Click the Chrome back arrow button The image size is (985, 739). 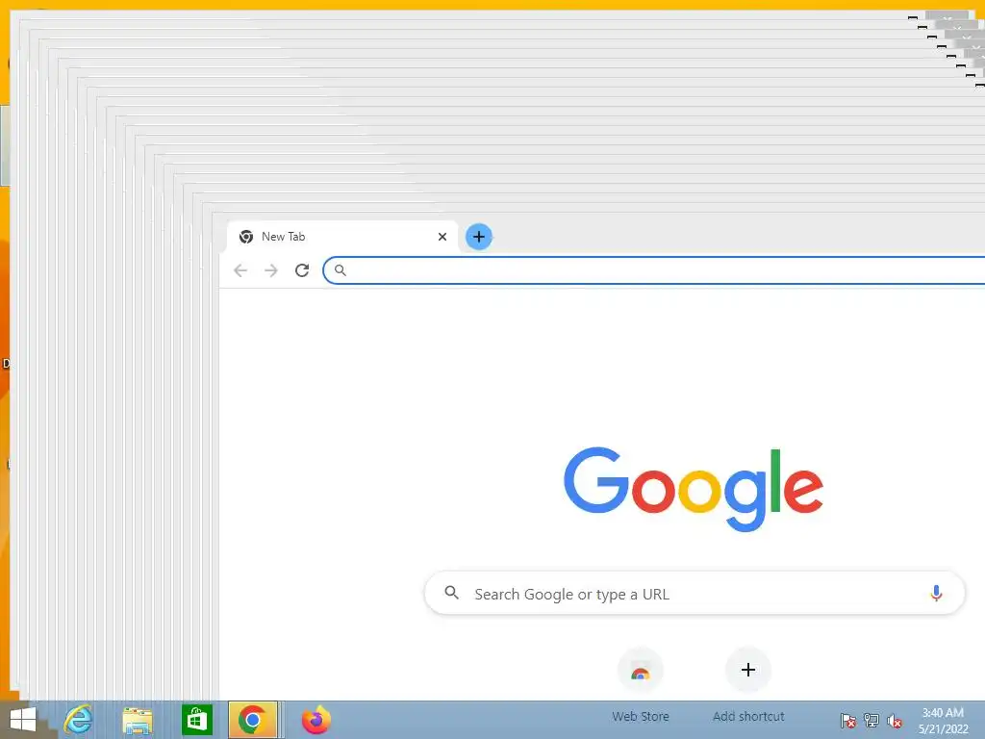240,270
